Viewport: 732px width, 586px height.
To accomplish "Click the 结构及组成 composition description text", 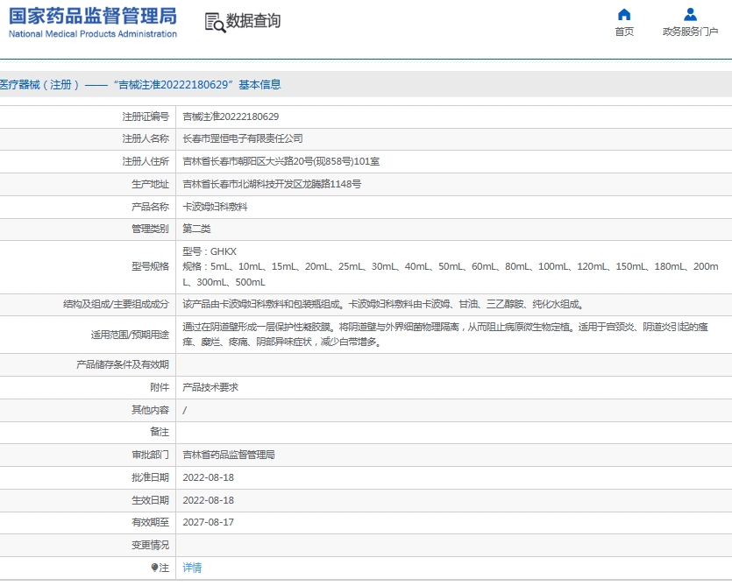I will coord(383,305).
